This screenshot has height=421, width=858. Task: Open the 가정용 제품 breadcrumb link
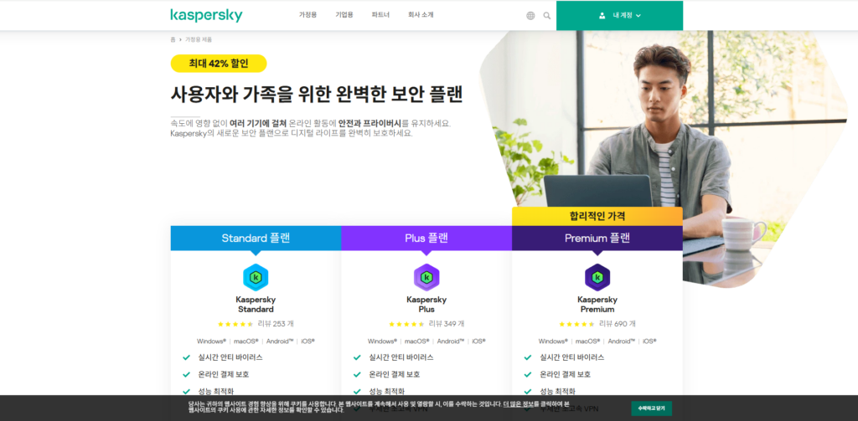tap(199, 40)
